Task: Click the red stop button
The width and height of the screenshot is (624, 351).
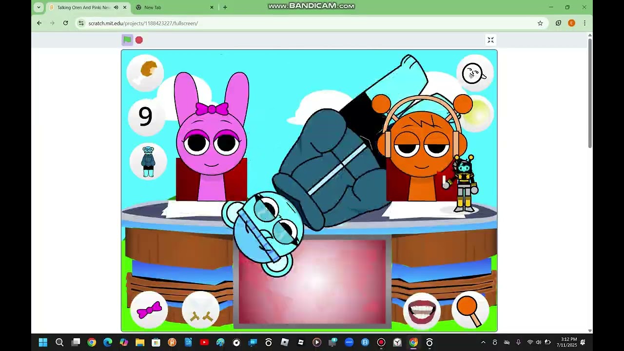Action: (139, 40)
